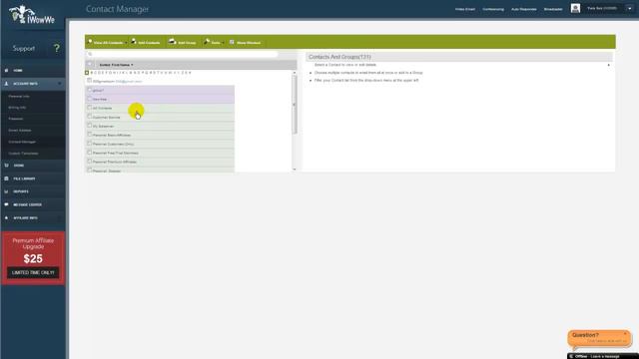The image size is (639, 359).
Task: Click Offline - Leave a message bar
Action: 602,356
